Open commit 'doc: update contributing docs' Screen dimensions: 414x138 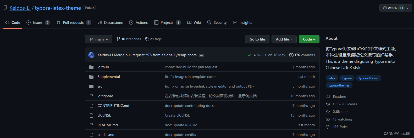click(189, 106)
